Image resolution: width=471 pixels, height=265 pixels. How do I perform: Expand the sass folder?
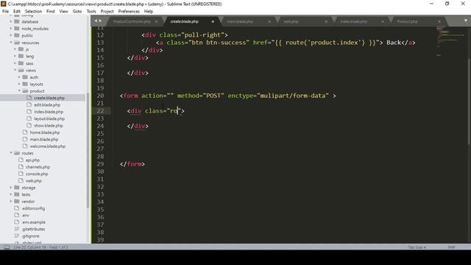tap(15, 63)
